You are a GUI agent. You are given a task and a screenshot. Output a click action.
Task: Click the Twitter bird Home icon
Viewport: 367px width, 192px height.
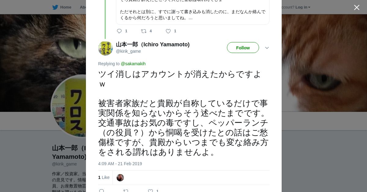pyautogui.click(x=55, y=7)
